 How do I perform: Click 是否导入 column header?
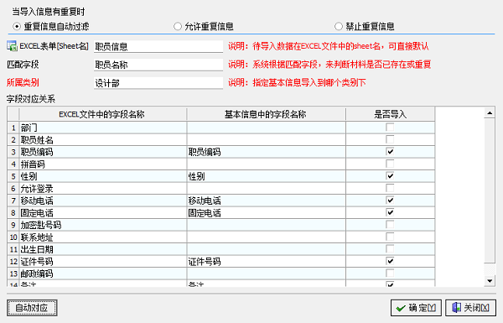[x=391, y=114]
